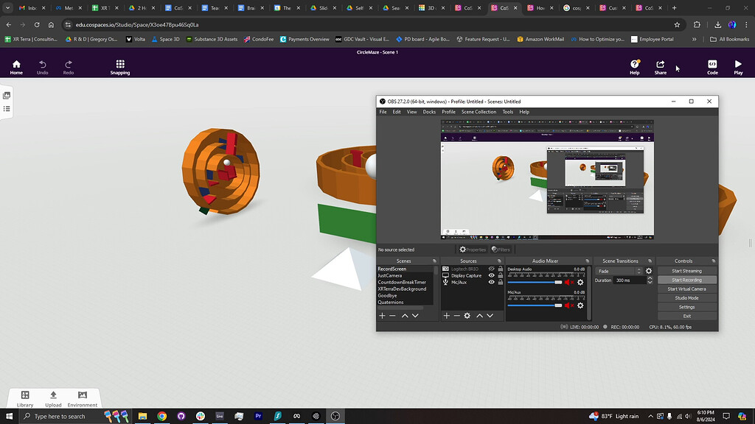Screen dimensions: 755x424
Task: Expand the bookmarks overflow chevron in Chrome
Action: pyautogui.click(x=693, y=39)
